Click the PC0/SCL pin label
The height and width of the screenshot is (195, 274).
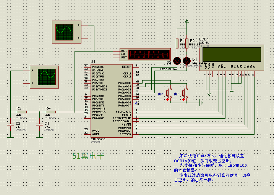click(x=98, y=67)
